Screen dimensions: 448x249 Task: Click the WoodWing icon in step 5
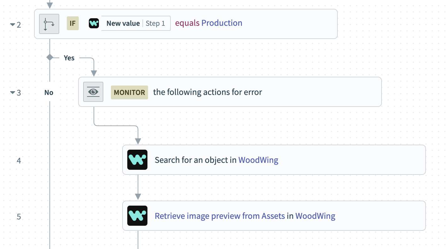[137, 216]
